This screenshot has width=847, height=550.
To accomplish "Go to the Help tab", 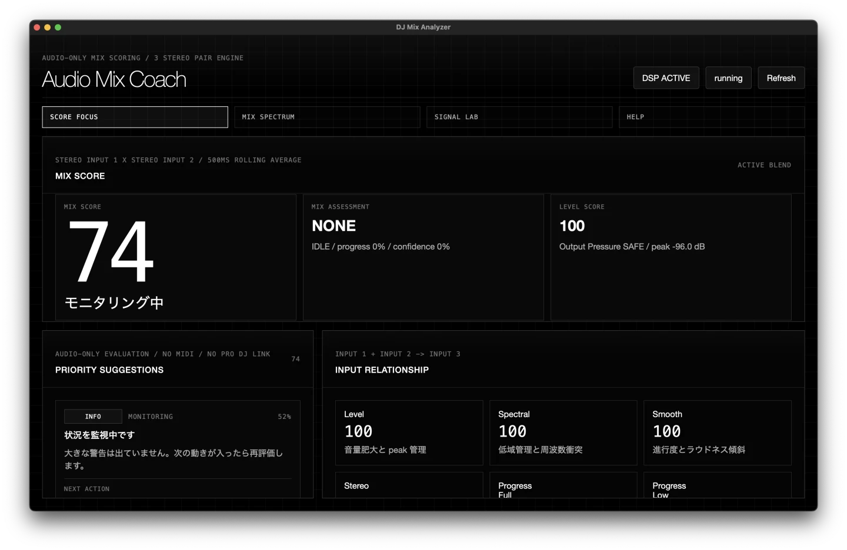I will click(711, 117).
